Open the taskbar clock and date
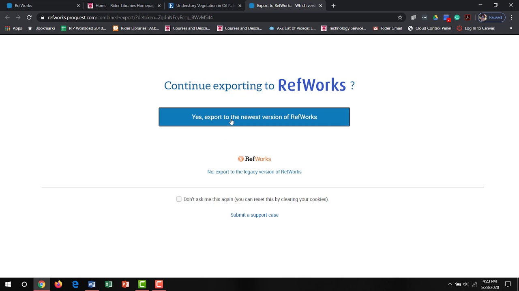This screenshot has height=291, width=519. pyautogui.click(x=490, y=285)
